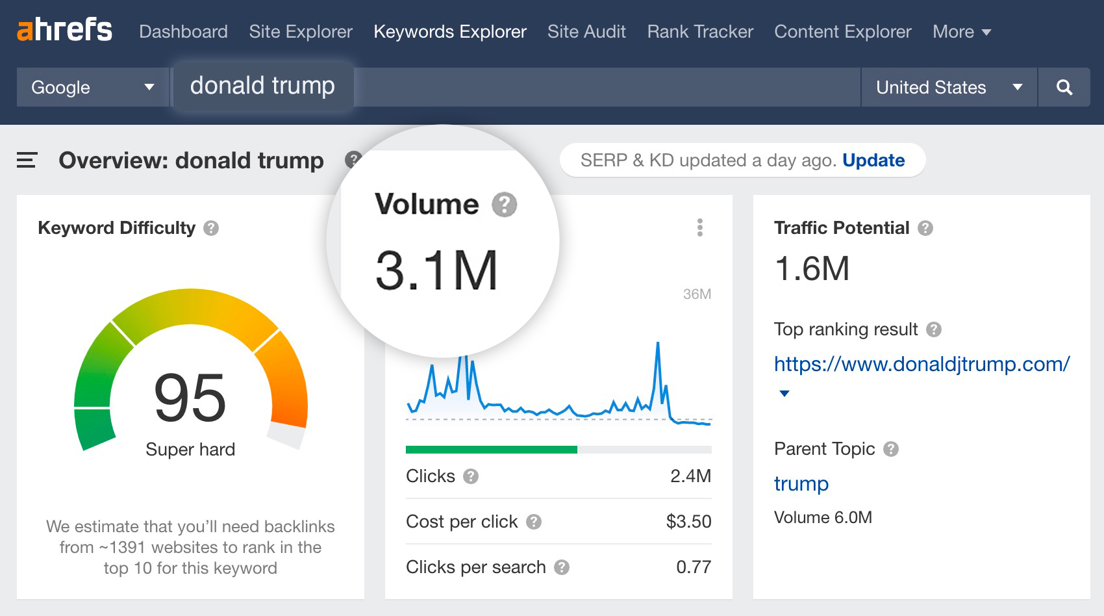Click the Clicks help icon
1104x616 pixels.
coord(471,476)
